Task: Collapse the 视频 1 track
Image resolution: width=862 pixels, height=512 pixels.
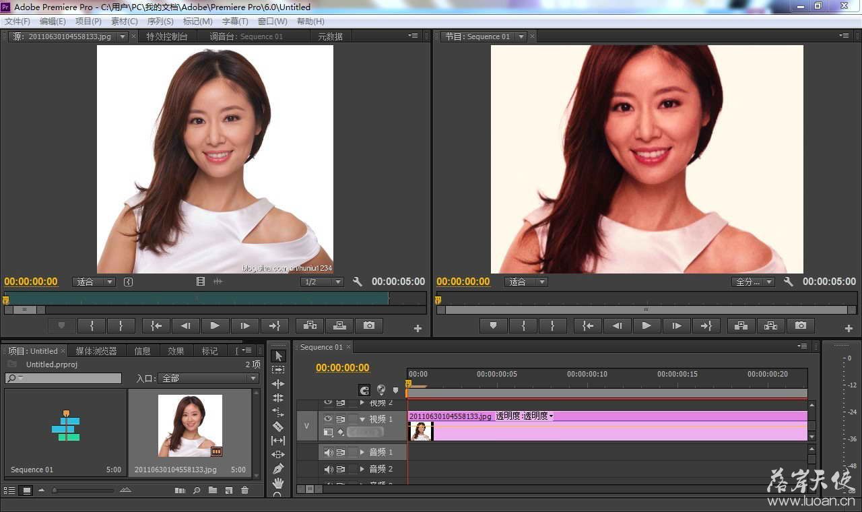Action: coord(362,419)
